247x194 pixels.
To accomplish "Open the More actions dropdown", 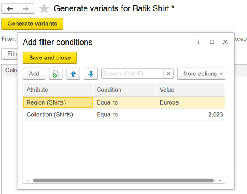I will click(x=201, y=74).
